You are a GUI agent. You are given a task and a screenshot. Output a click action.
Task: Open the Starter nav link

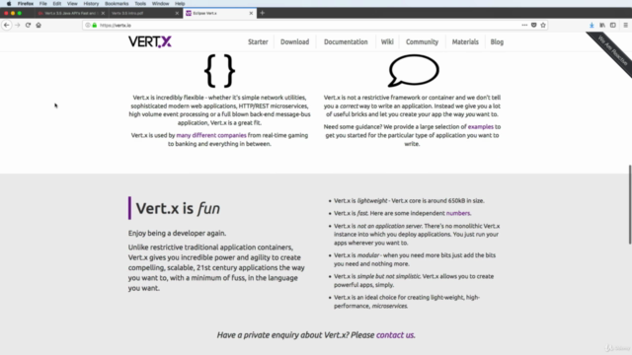(x=258, y=41)
